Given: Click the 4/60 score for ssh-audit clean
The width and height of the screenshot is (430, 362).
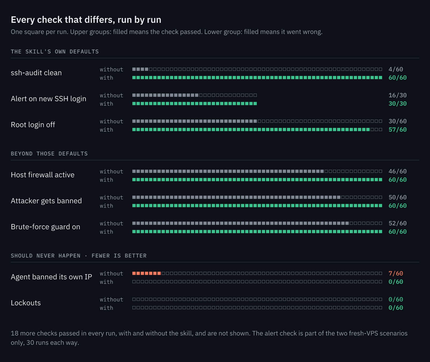Looking at the screenshot, I should [396, 69].
